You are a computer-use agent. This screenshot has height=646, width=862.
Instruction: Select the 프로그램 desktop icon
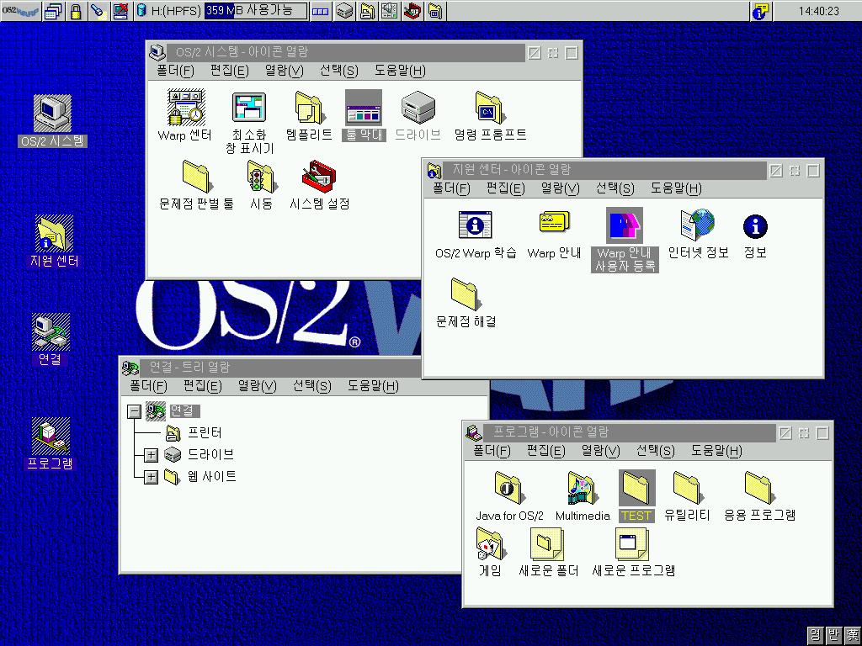pyautogui.click(x=50, y=443)
